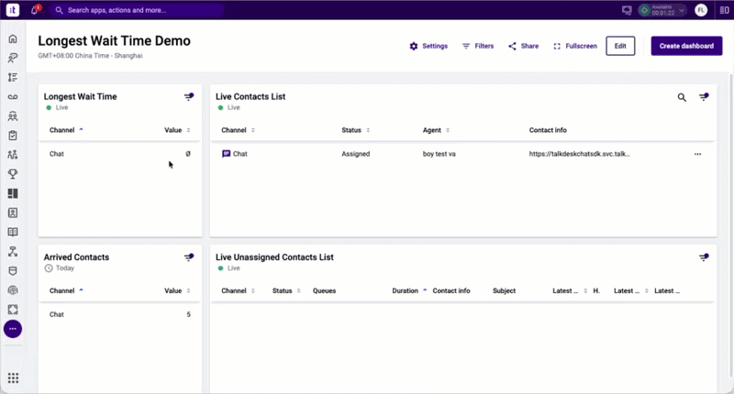Open filter icon on Longest Wait Time widget

(x=189, y=97)
